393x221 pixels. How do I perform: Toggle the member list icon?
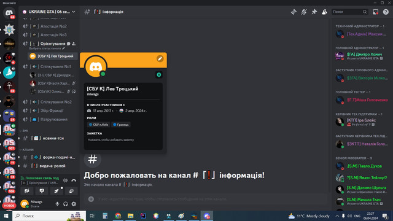[x=324, y=12]
